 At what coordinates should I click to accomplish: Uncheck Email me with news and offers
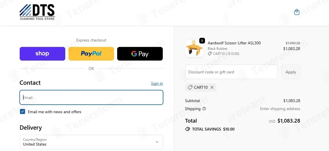23,112
